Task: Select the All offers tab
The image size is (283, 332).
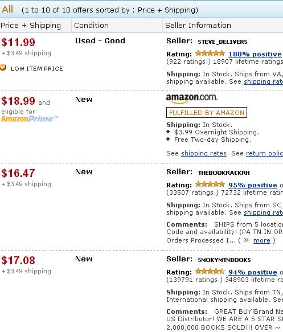Action: pos(7,10)
